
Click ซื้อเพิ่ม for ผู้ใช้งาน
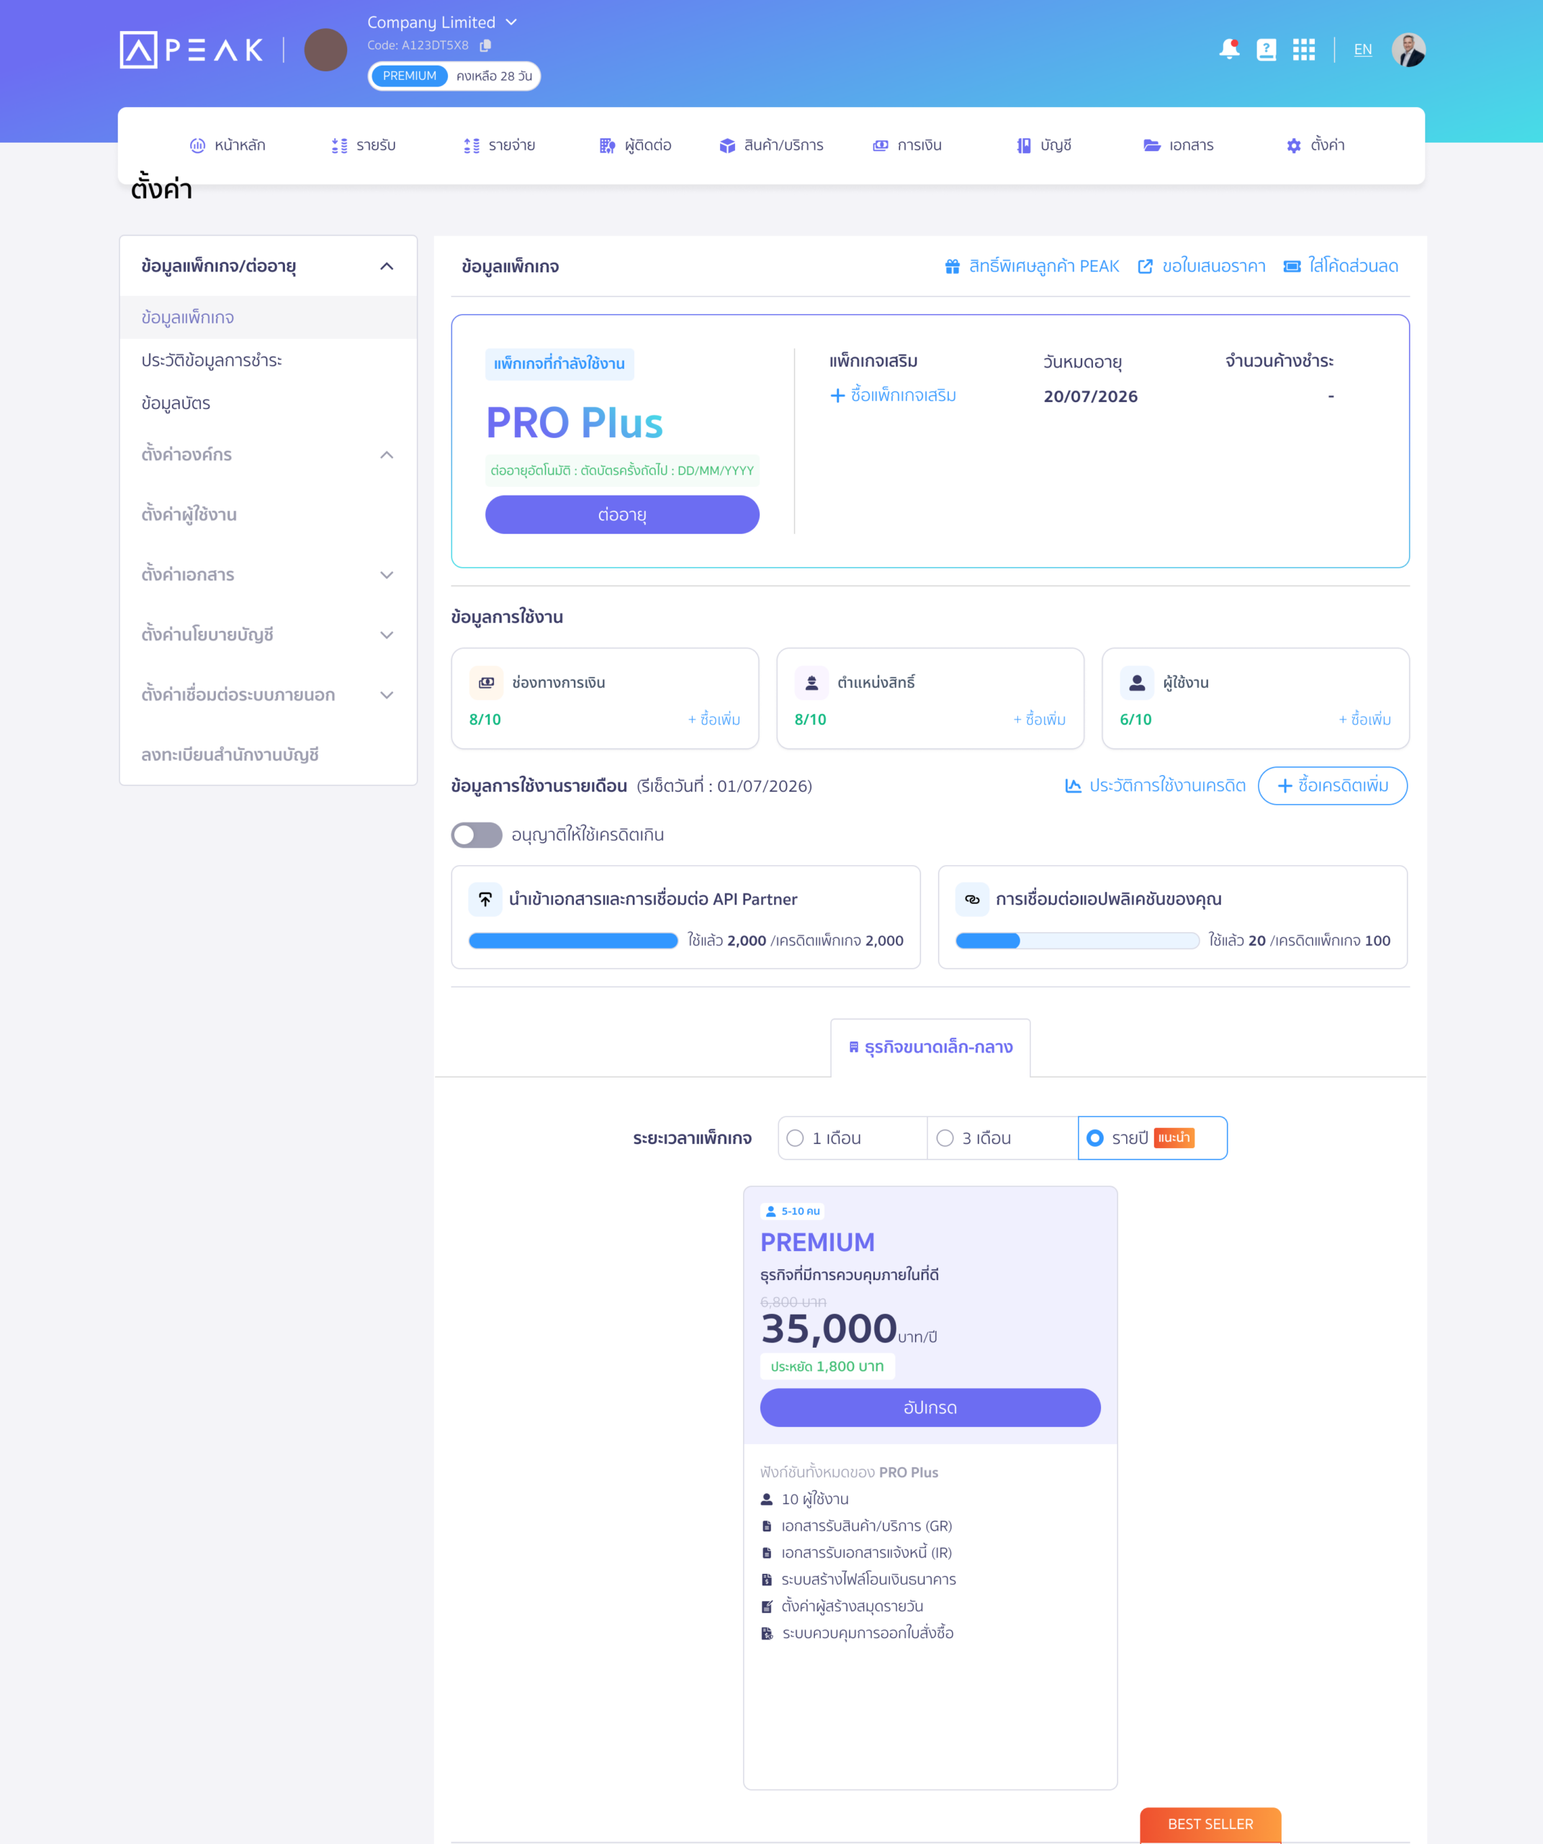(1365, 719)
